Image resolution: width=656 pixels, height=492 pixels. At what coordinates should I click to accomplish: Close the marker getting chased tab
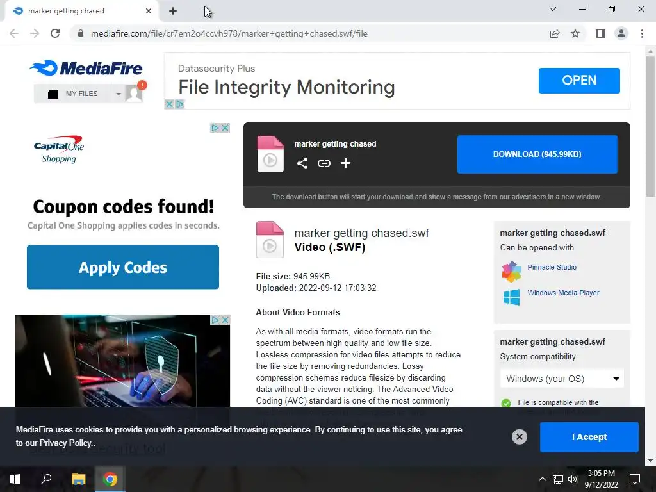(x=149, y=11)
